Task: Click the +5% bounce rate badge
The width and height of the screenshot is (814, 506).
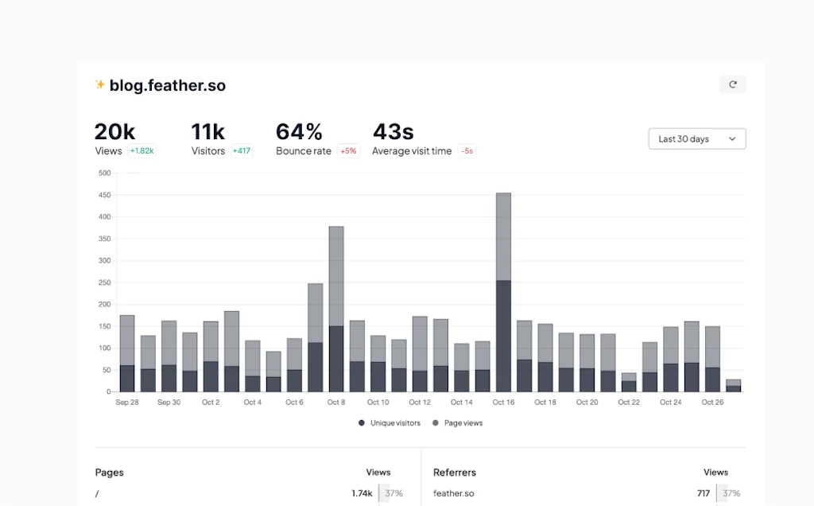Action: click(348, 151)
